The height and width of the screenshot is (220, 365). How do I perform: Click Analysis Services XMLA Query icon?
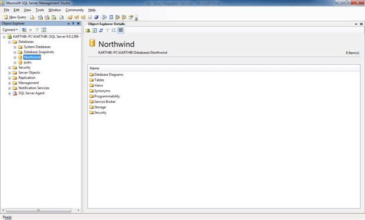coord(54,17)
